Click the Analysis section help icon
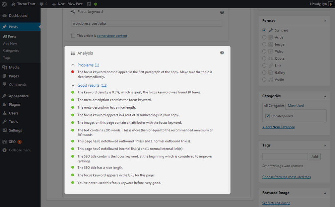 (222, 53)
